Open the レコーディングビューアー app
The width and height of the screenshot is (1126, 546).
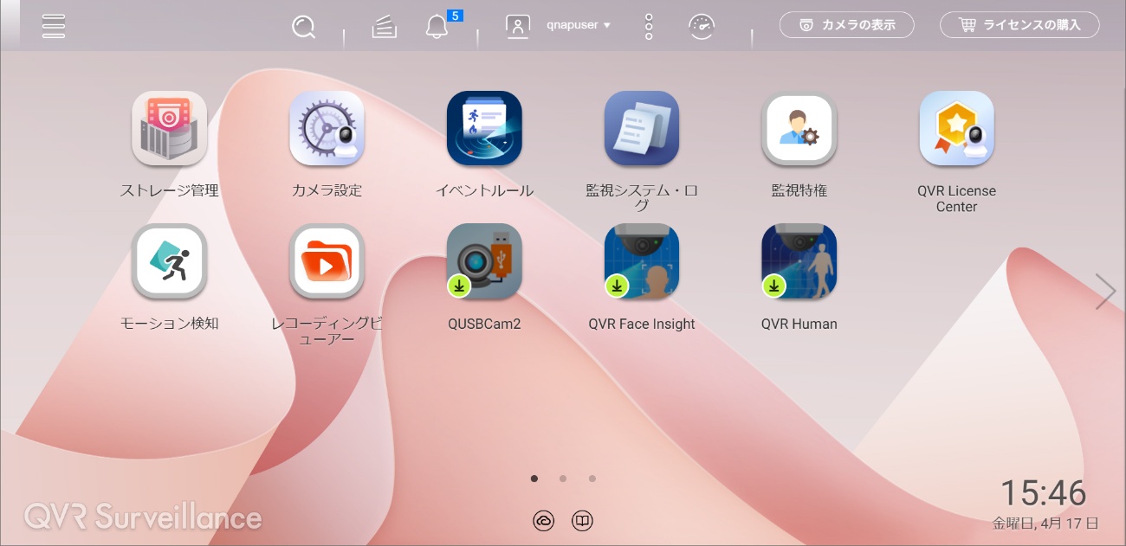point(327,261)
